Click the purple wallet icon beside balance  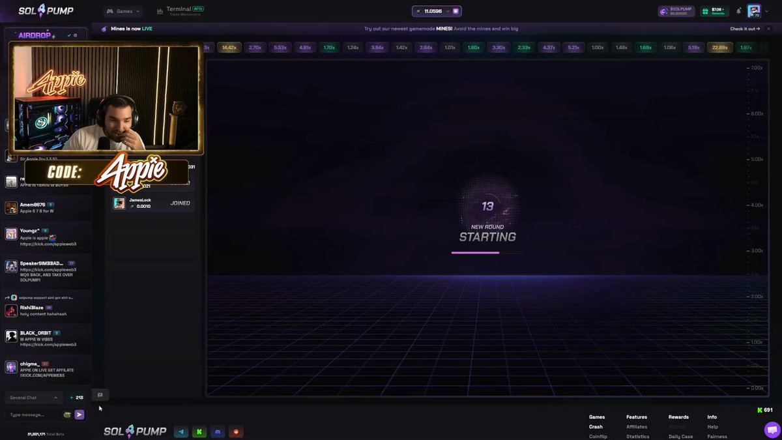pos(456,11)
